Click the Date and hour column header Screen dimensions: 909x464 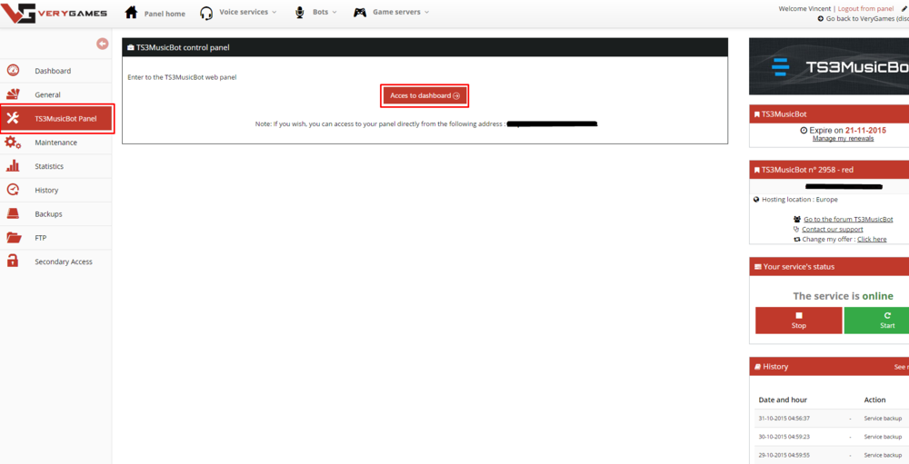coord(783,400)
